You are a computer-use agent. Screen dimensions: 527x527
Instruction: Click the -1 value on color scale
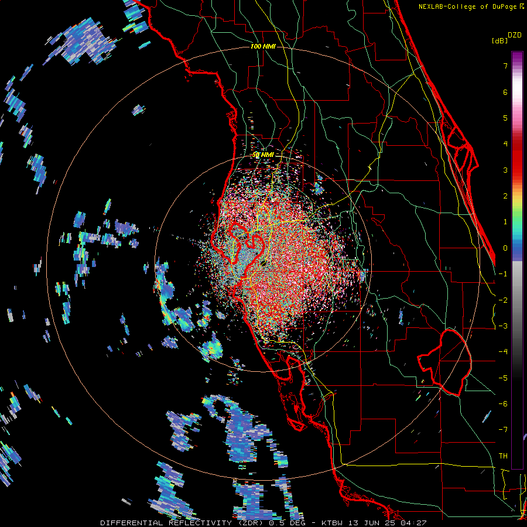[x=503, y=274]
